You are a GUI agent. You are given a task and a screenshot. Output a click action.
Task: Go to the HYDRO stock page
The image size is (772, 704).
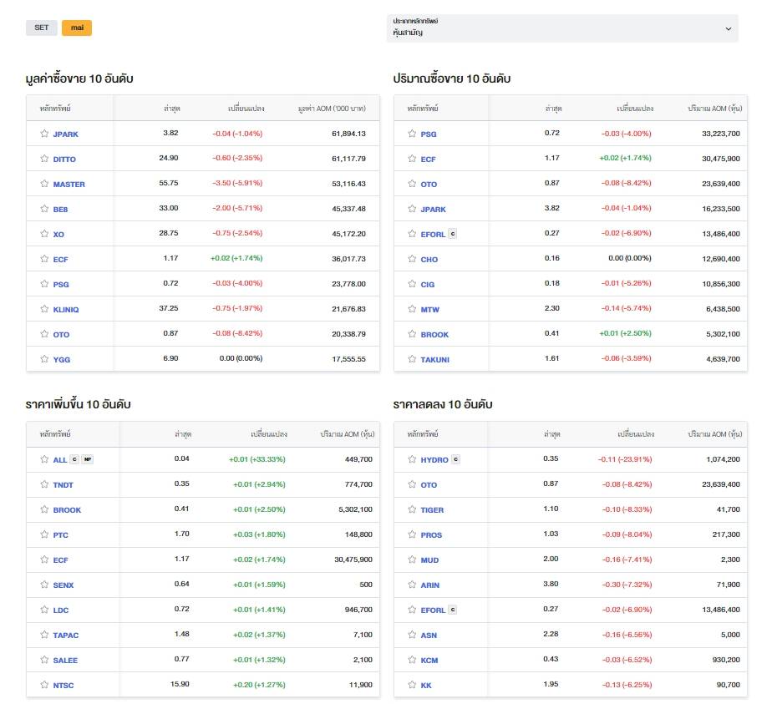tap(434, 460)
